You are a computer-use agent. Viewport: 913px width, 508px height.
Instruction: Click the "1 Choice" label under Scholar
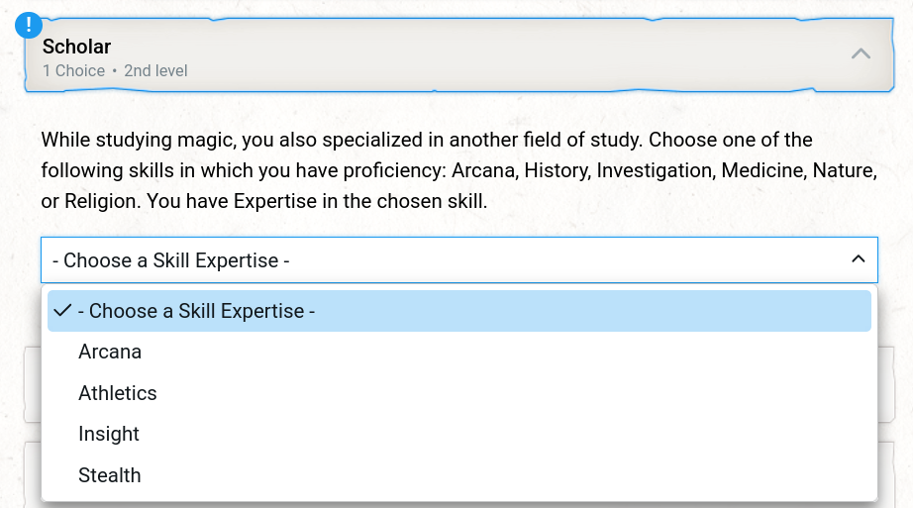tap(73, 71)
